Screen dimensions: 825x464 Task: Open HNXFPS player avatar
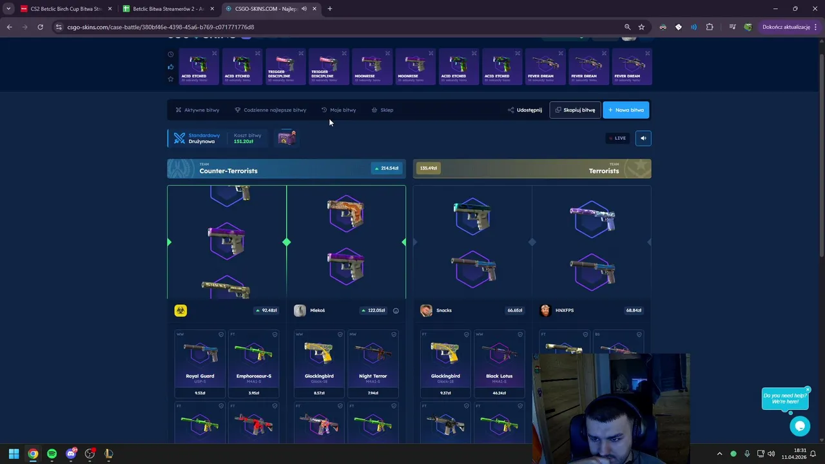pos(545,311)
